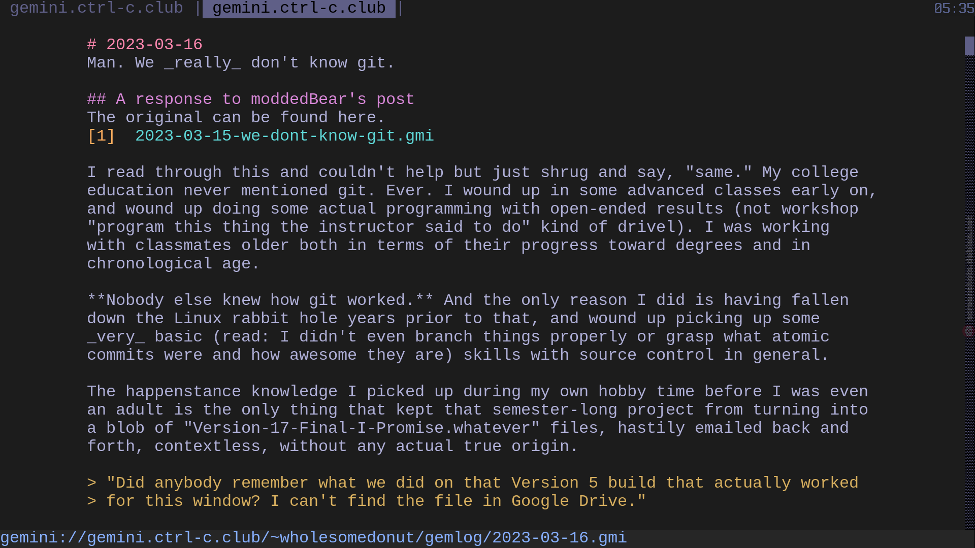Click the 'Version-17-Final-I-Promise.whatever' text

pos(362,428)
